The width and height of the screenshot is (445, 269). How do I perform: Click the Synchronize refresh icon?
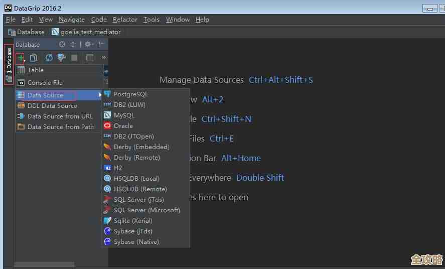click(49, 58)
